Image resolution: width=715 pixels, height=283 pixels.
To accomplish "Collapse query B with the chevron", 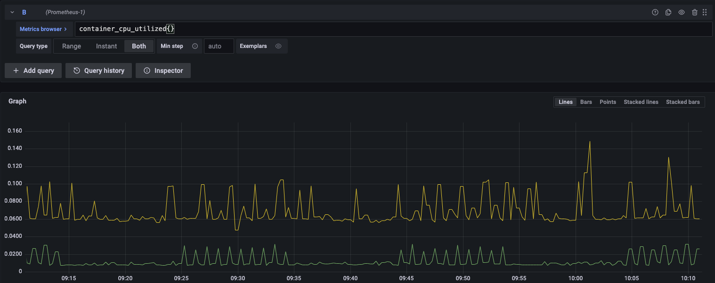I will tap(12, 12).
